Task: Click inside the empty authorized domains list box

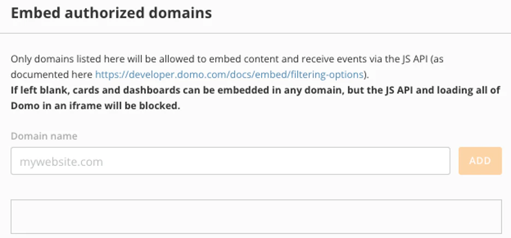Action: 256,217
